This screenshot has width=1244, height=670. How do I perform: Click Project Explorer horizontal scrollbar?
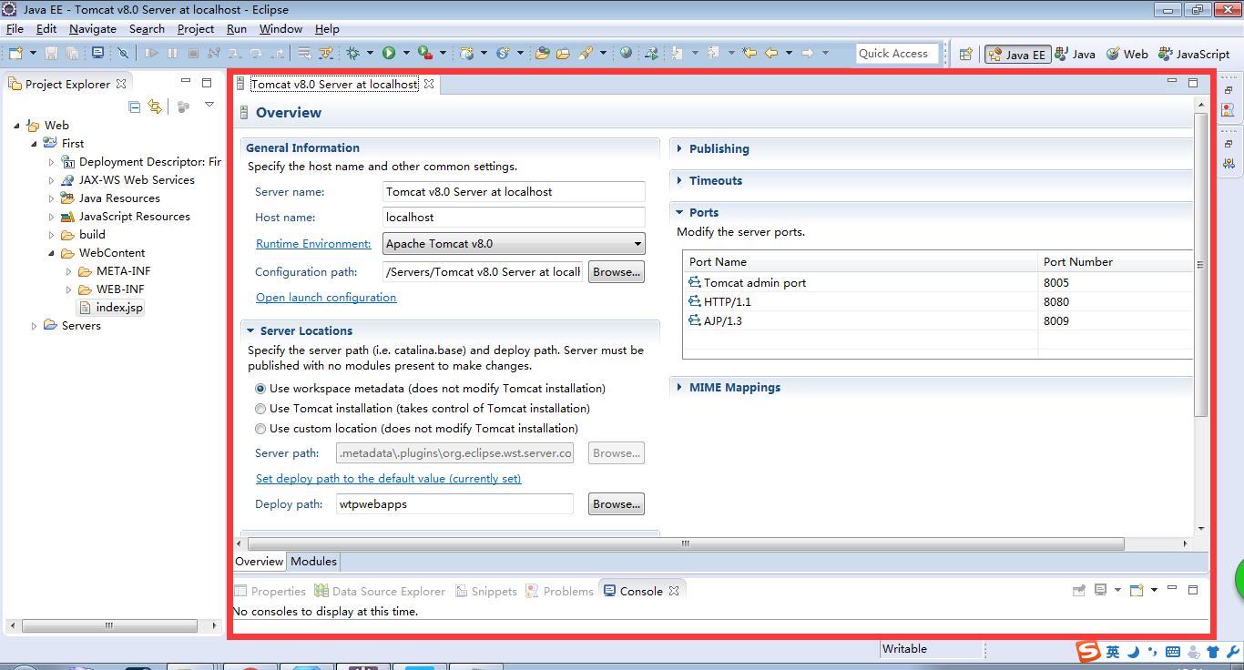109,626
